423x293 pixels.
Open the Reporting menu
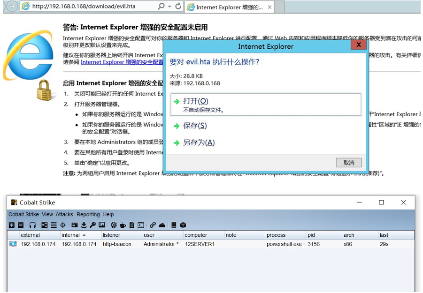(88, 214)
